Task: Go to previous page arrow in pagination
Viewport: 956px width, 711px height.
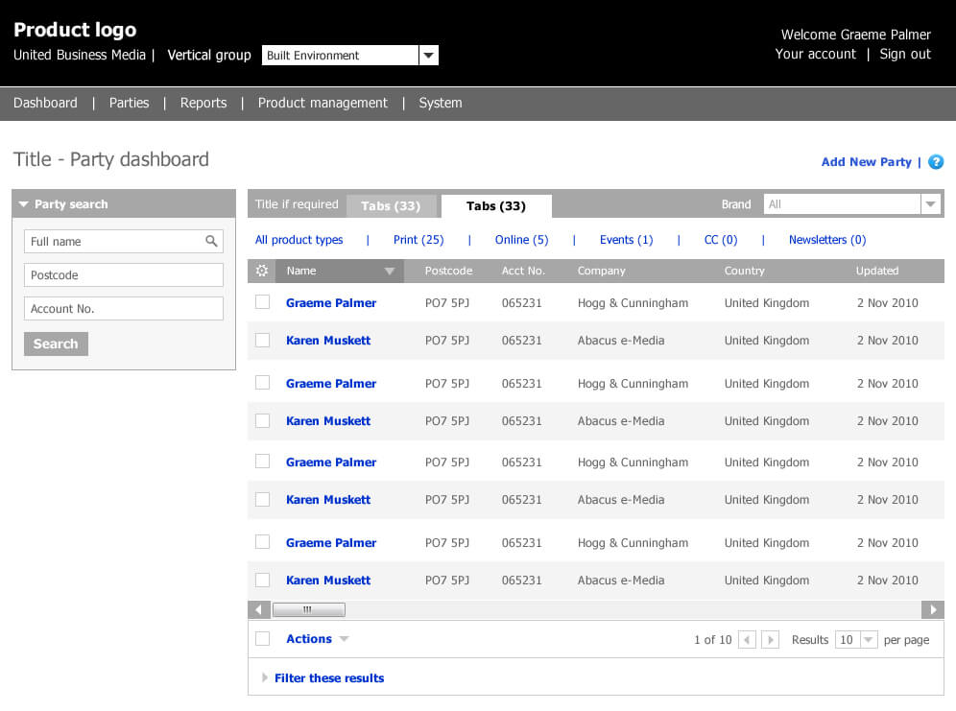Action: (747, 640)
